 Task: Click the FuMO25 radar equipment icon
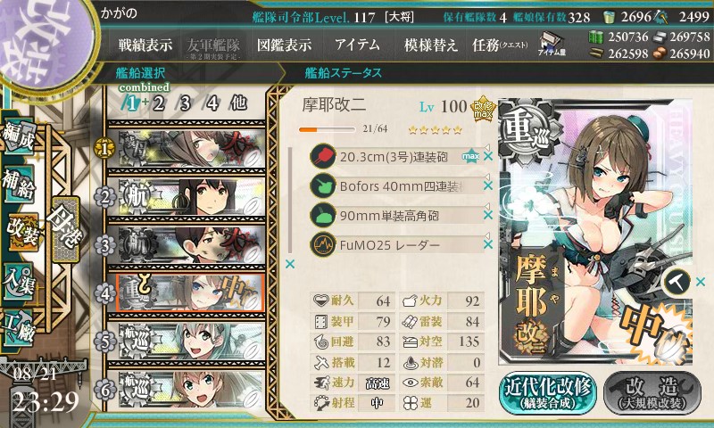322,244
